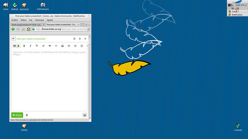Switch to rich text mode (A) toggle
This screenshot has height=139, width=248.
point(18,46)
